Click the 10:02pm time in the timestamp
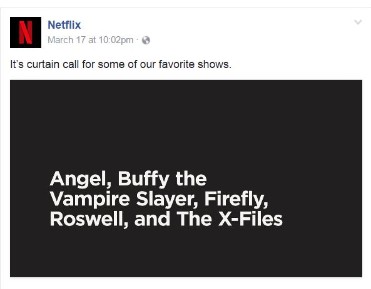 pos(116,40)
